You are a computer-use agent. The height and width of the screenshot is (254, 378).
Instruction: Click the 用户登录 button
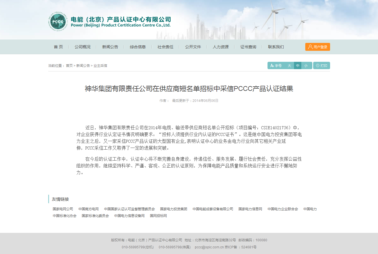318,47
